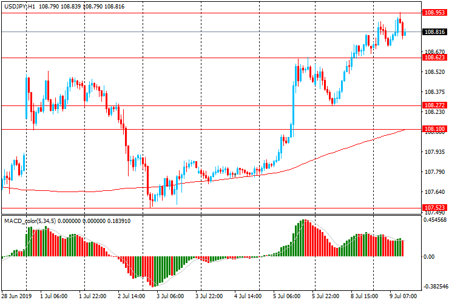Click the 108.375 price axis value

[x=434, y=92]
